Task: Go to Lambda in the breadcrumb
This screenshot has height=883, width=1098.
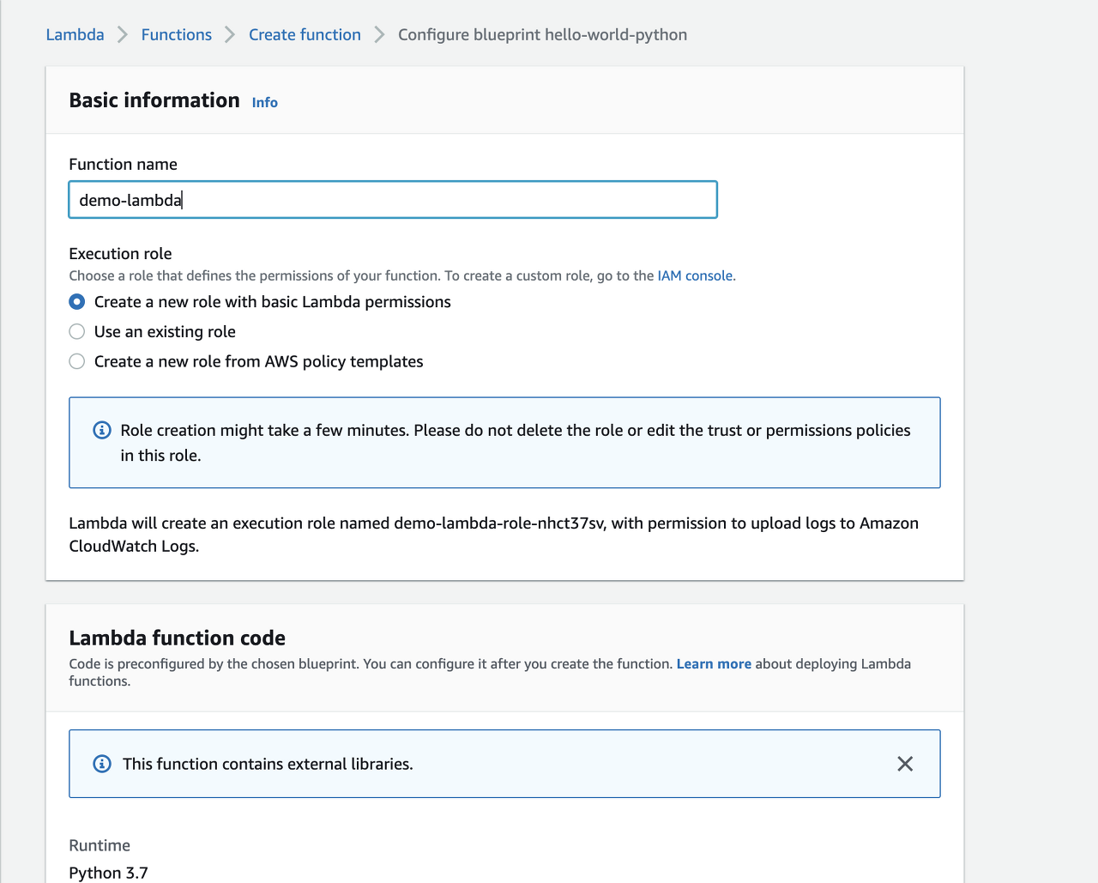Action: 75,34
